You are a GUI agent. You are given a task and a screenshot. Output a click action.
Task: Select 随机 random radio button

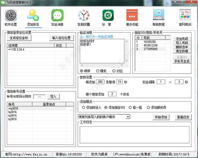click(x=98, y=71)
